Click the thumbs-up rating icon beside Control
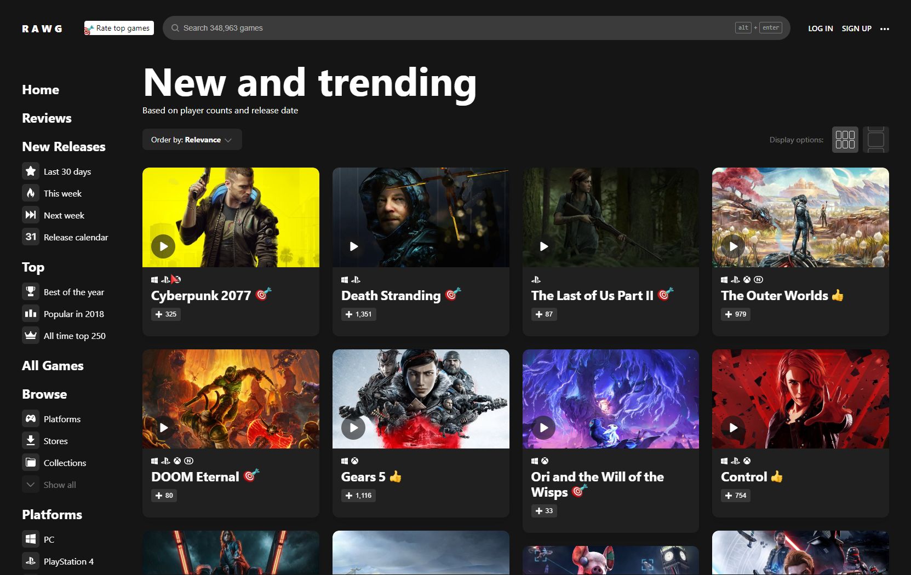Image resolution: width=911 pixels, height=575 pixels. click(777, 476)
